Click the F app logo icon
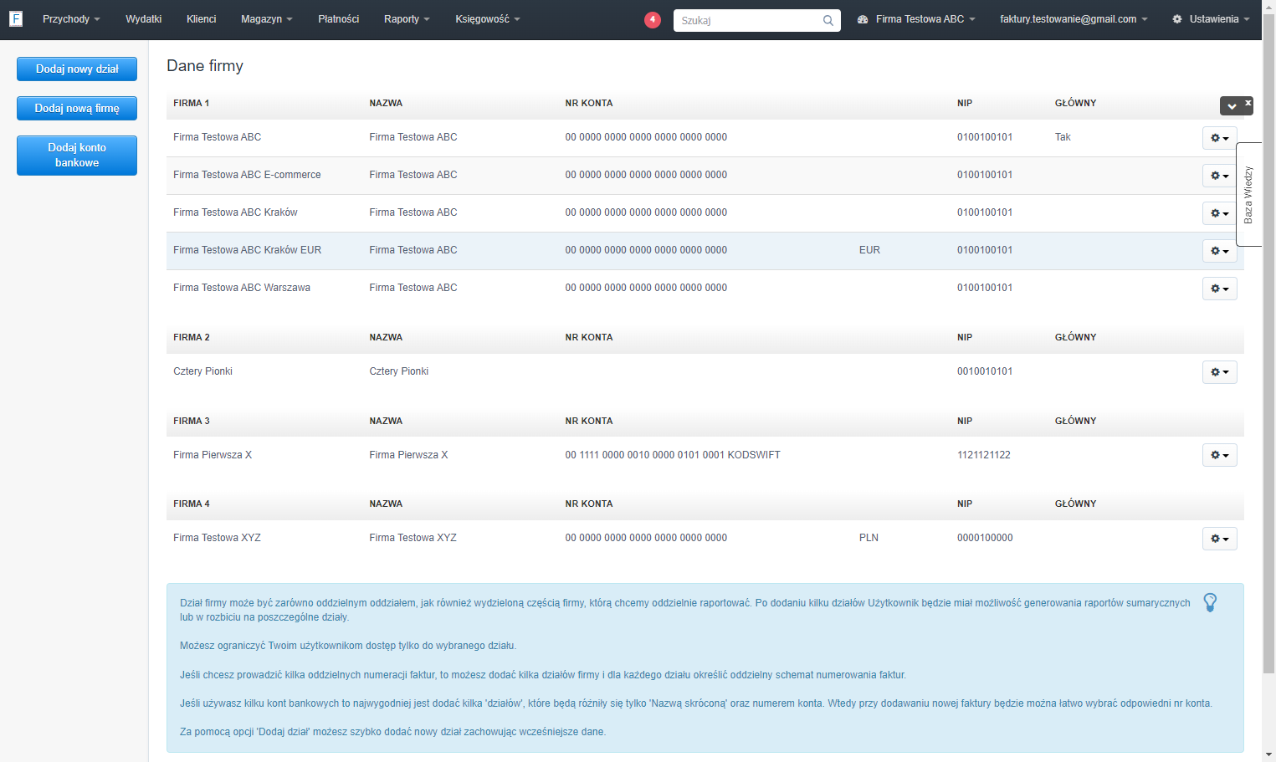The height and width of the screenshot is (762, 1276). [16, 18]
